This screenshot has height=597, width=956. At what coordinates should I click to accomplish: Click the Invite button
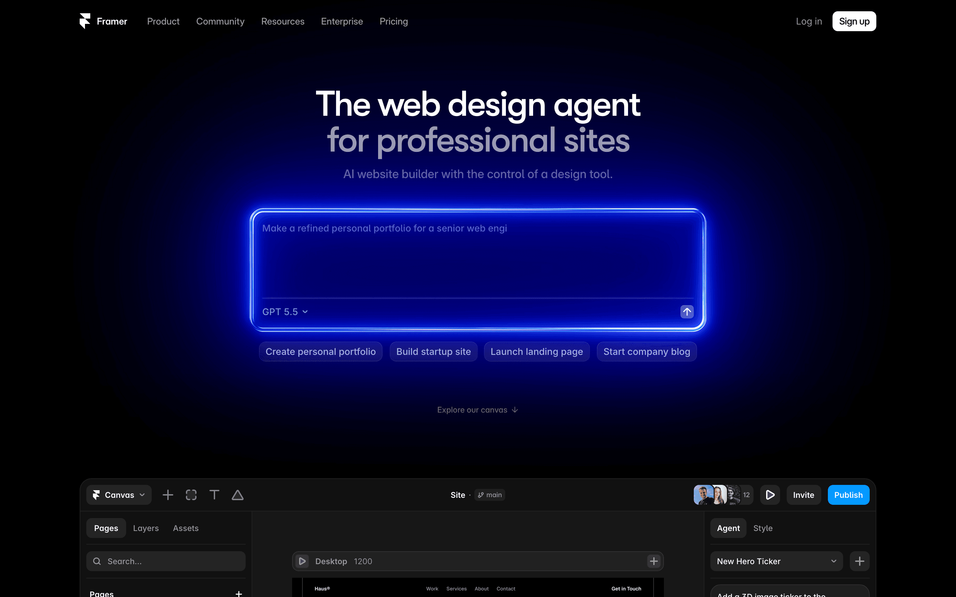(804, 495)
